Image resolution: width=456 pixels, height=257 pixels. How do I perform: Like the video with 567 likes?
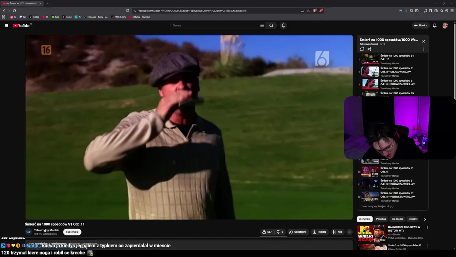point(267,232)
